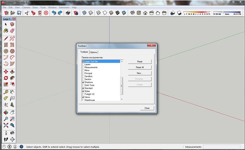The width and height of the screenshot is (245, 150).
Task: Choose the Polygon tool
Action: coord(12,51)
